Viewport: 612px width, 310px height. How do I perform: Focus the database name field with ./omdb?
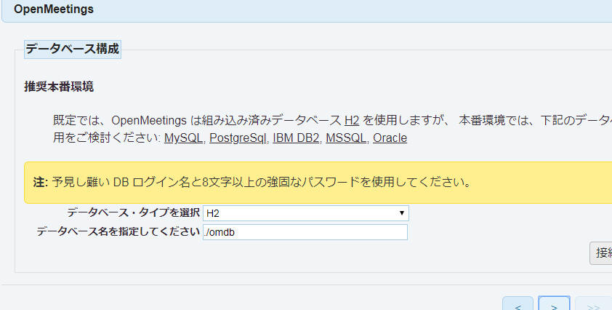(x=305, y=232)
